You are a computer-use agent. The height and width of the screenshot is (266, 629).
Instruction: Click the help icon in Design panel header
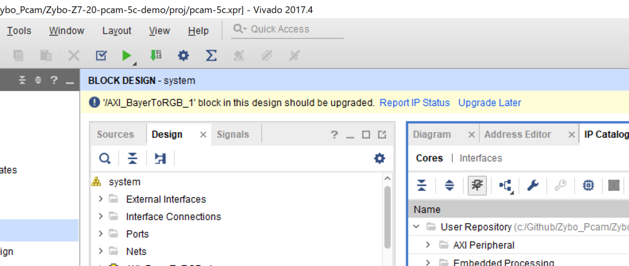click(334, 135)
